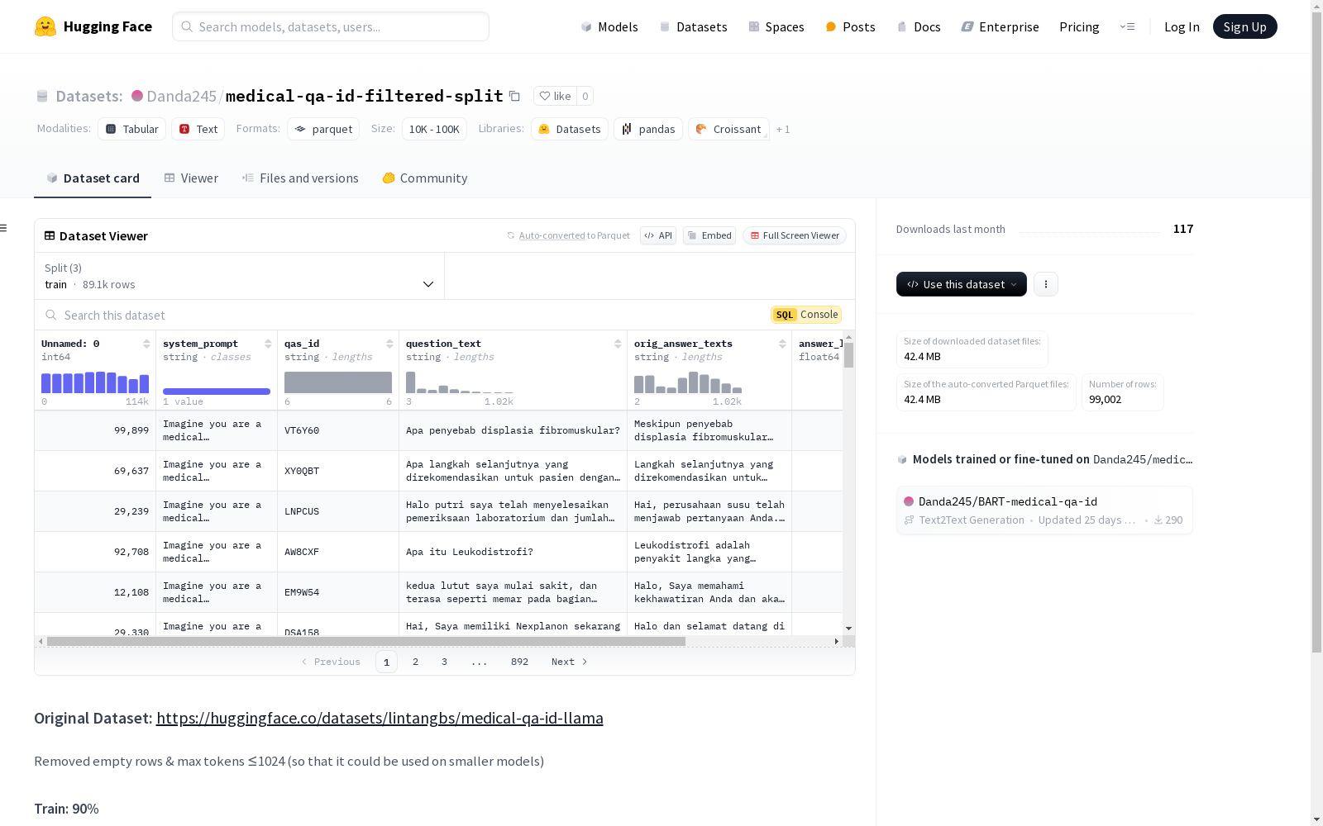Open Docs in the top navigation

pos(919,26)
